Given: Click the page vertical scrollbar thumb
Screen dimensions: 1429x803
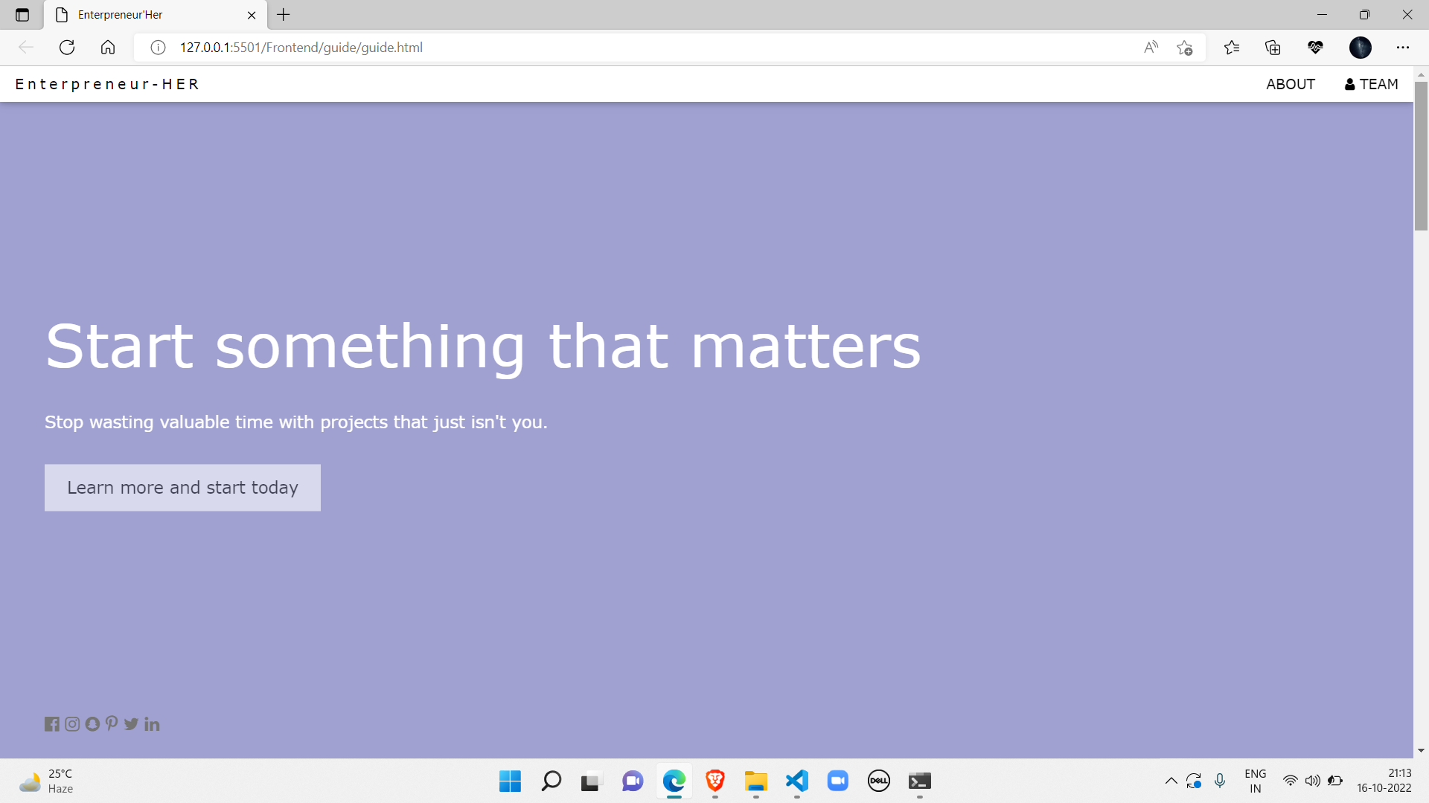Looking at the screenshot, I should 1421,156.
